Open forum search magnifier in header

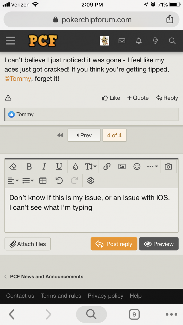172,41
